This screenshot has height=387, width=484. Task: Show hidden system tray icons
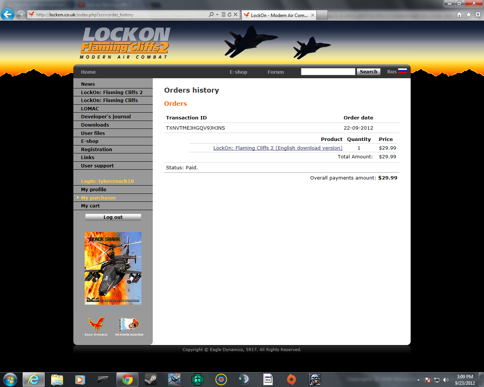(x=418, y=380)
